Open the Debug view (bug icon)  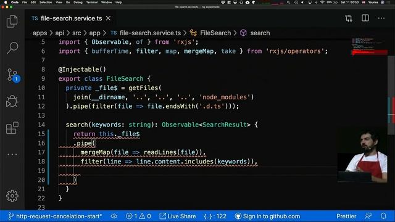coord(12,101)
